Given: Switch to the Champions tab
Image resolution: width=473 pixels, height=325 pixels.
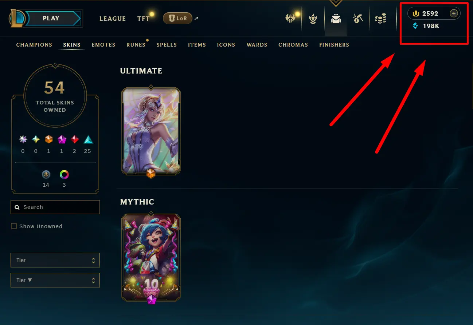Looking at the screenshot, I should 34,45.
